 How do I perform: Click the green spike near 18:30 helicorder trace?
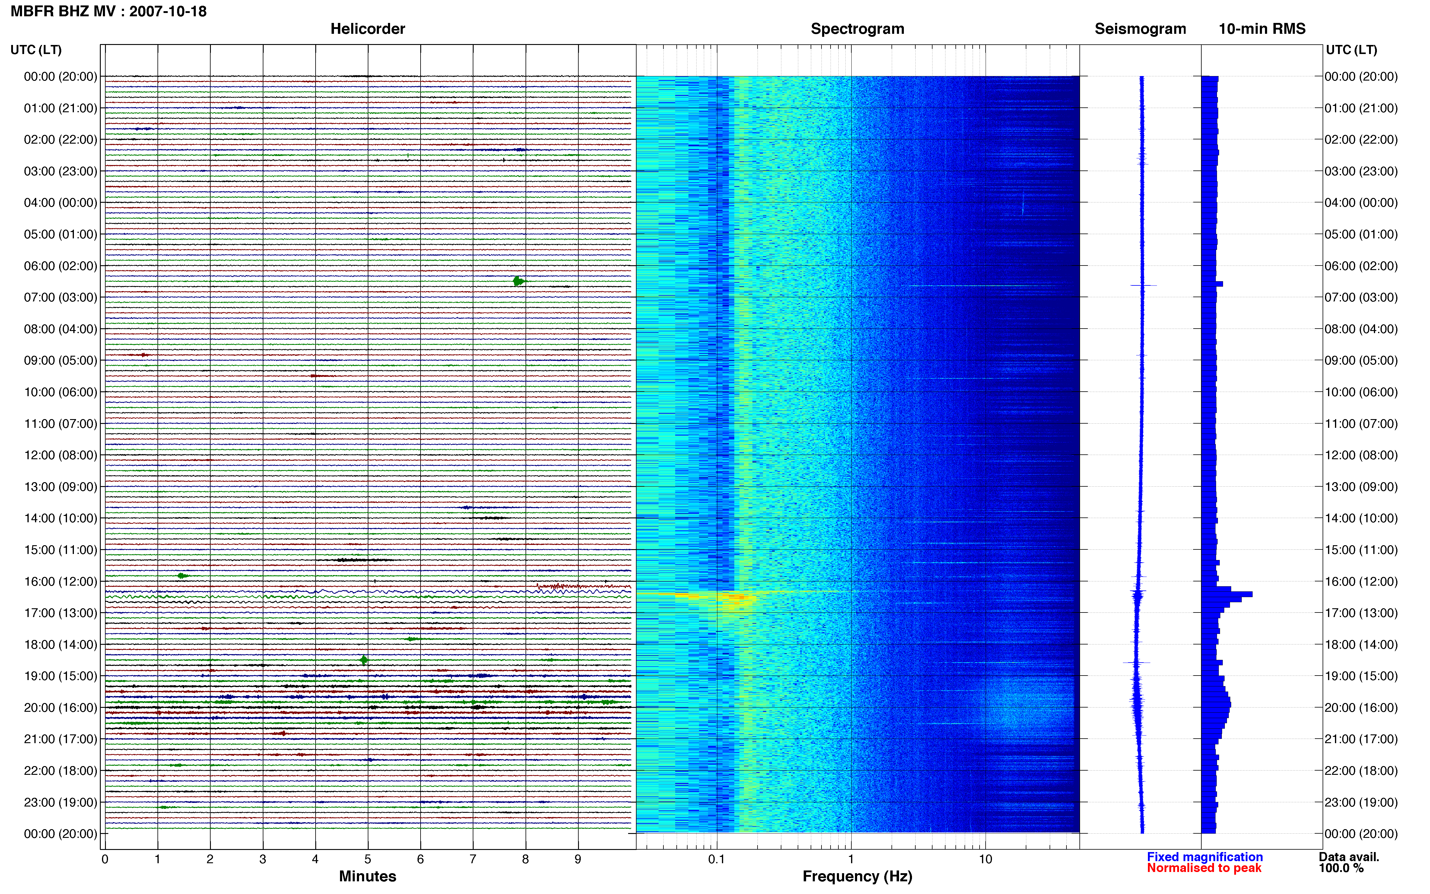point(364,660)
